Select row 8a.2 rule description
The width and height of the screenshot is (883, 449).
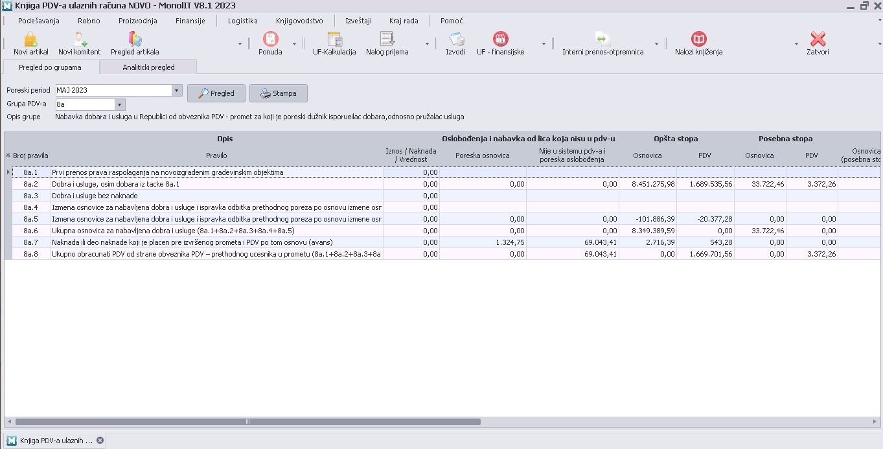216,184
